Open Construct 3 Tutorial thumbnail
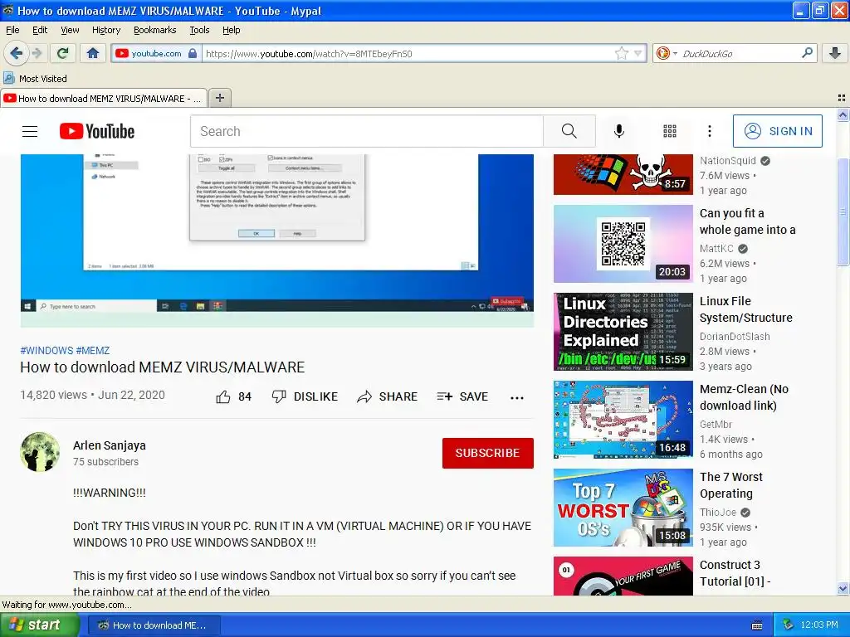This screenshot has height=637, width=850. click(623, 576)
